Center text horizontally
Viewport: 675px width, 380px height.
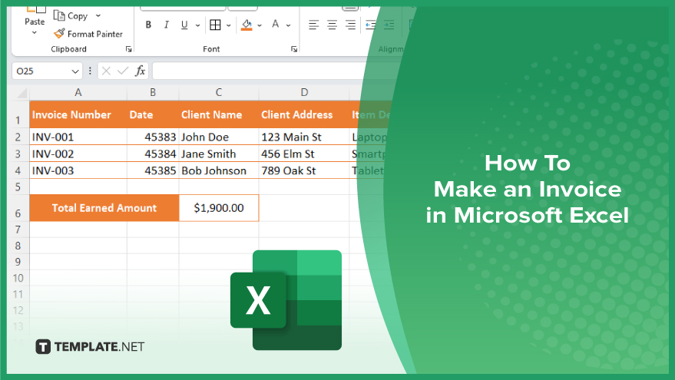[332, 25]
